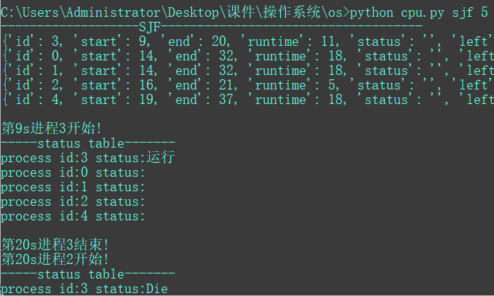The height and width of the screenshot is (296, 494).
Task: Click the line '第20s进程2开始!'
Action: coord(55,259)
